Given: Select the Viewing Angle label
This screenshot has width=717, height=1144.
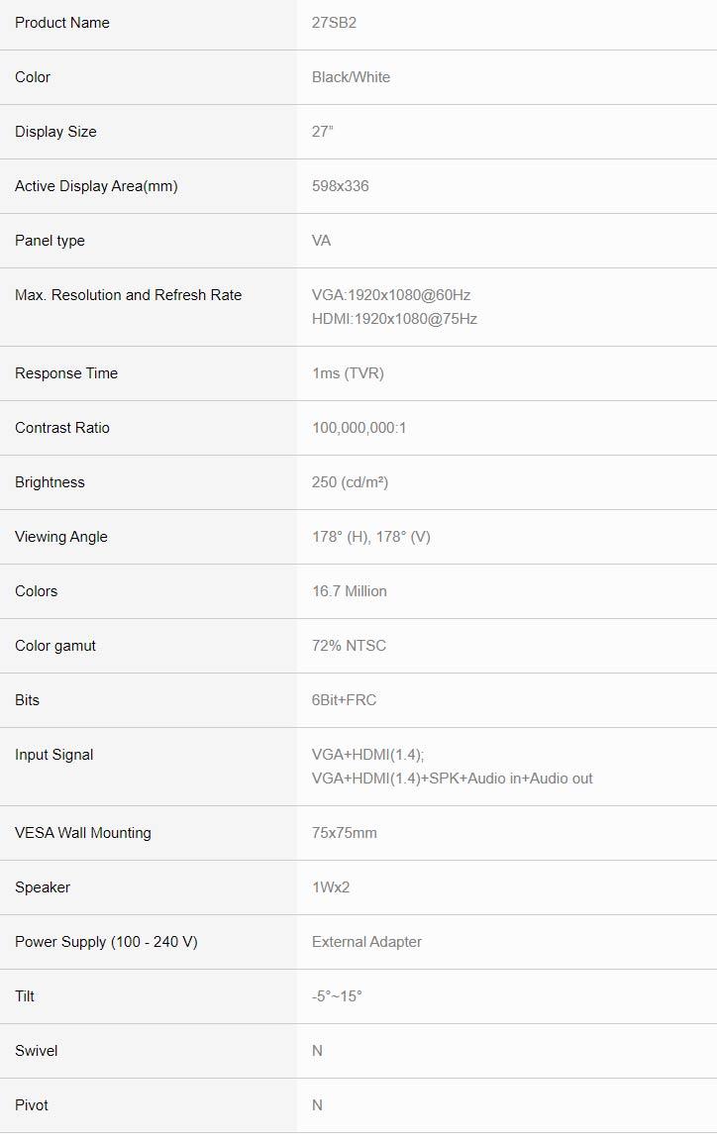Looking at the screenshot, I should click(61, 537).
